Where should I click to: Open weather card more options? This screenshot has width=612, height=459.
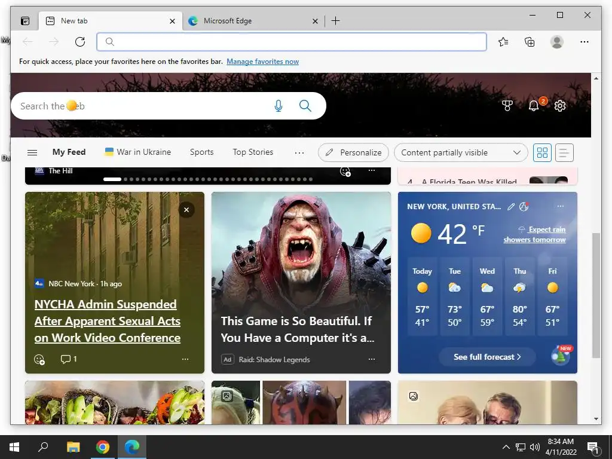click(x=561, y=206)
